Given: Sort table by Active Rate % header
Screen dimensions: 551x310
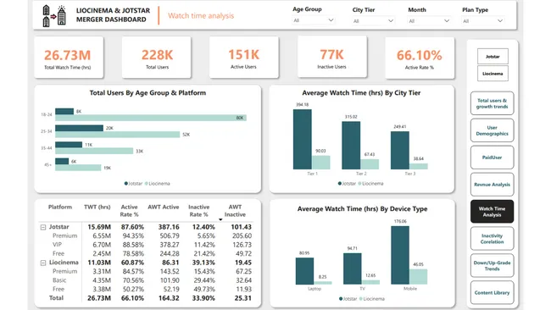Looking at the screenshot, I should click(130, 211).
